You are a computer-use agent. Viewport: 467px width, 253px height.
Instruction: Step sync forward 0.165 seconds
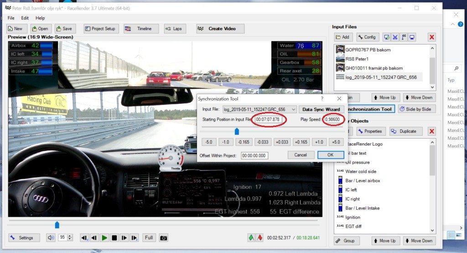[x=301, y=142]
